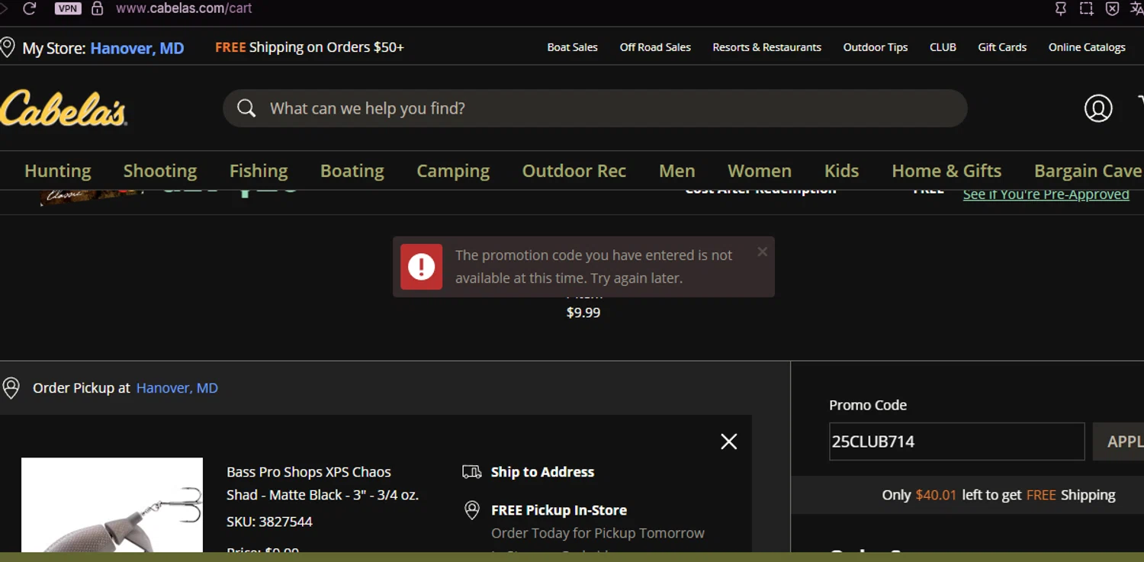The image size is (1144, 562).
Task: Select FREE Pickup In-Store option
Action: coord(559,510)
